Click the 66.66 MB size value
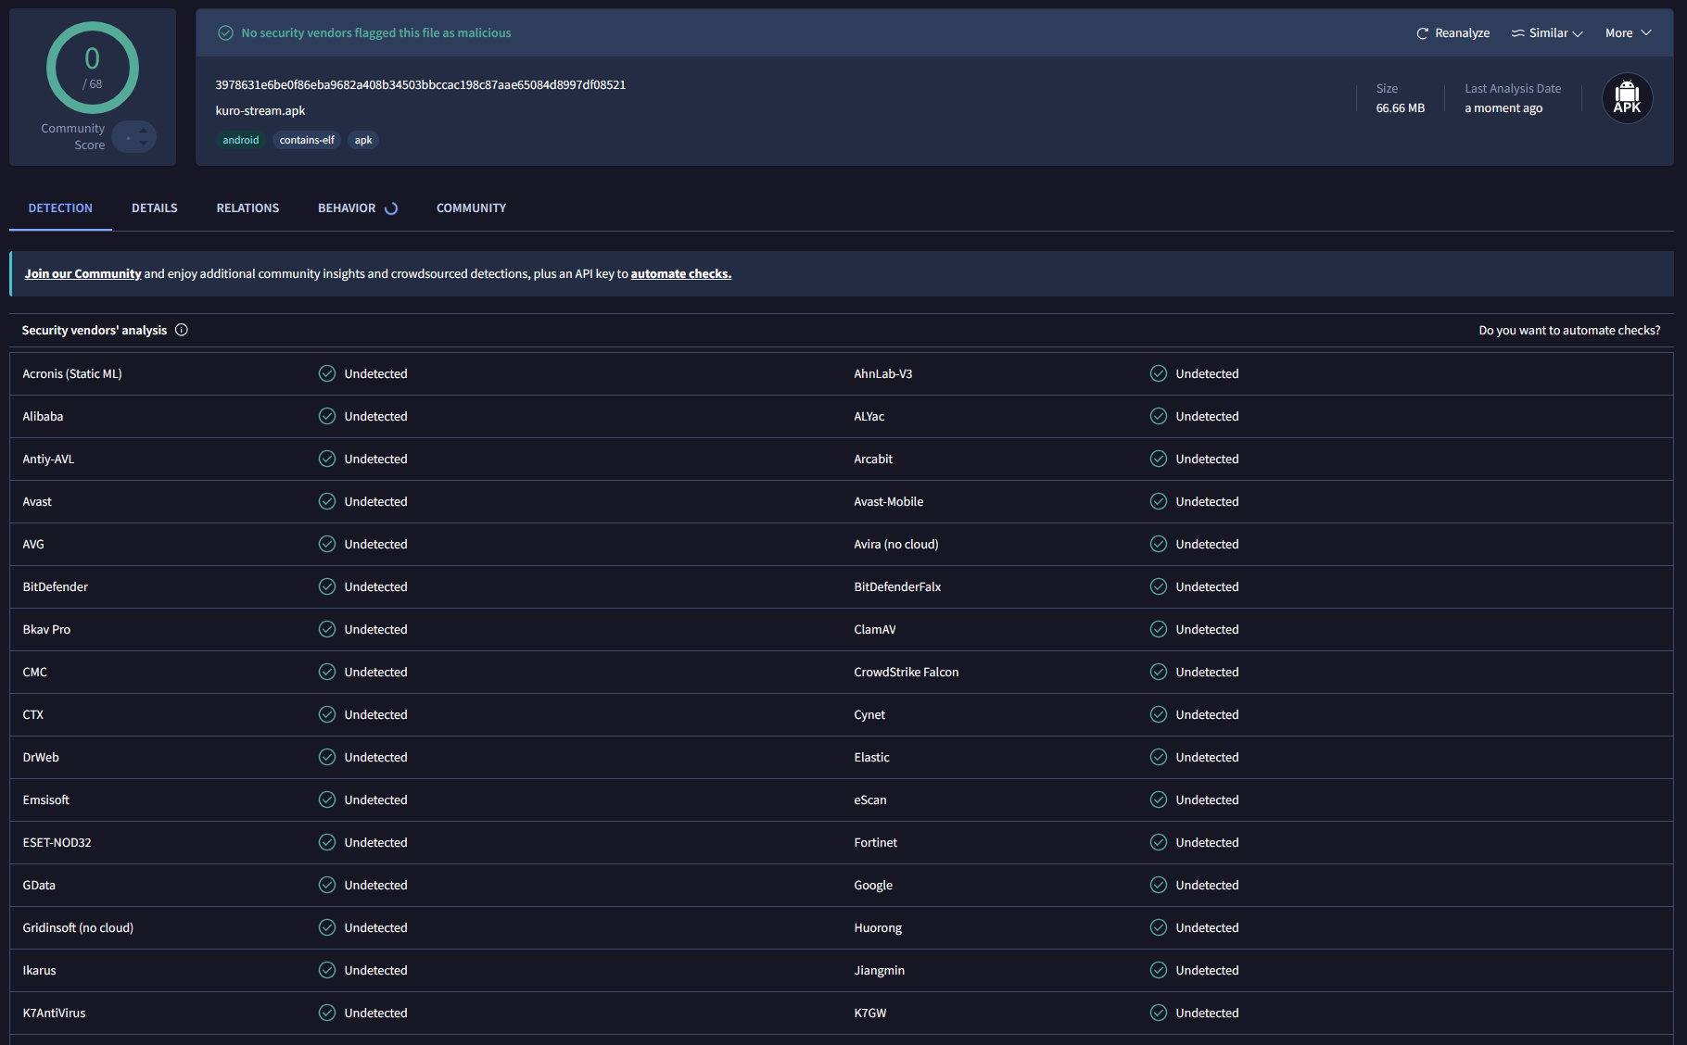This screenshot has width=1687, height=1045. [1400, 108]
